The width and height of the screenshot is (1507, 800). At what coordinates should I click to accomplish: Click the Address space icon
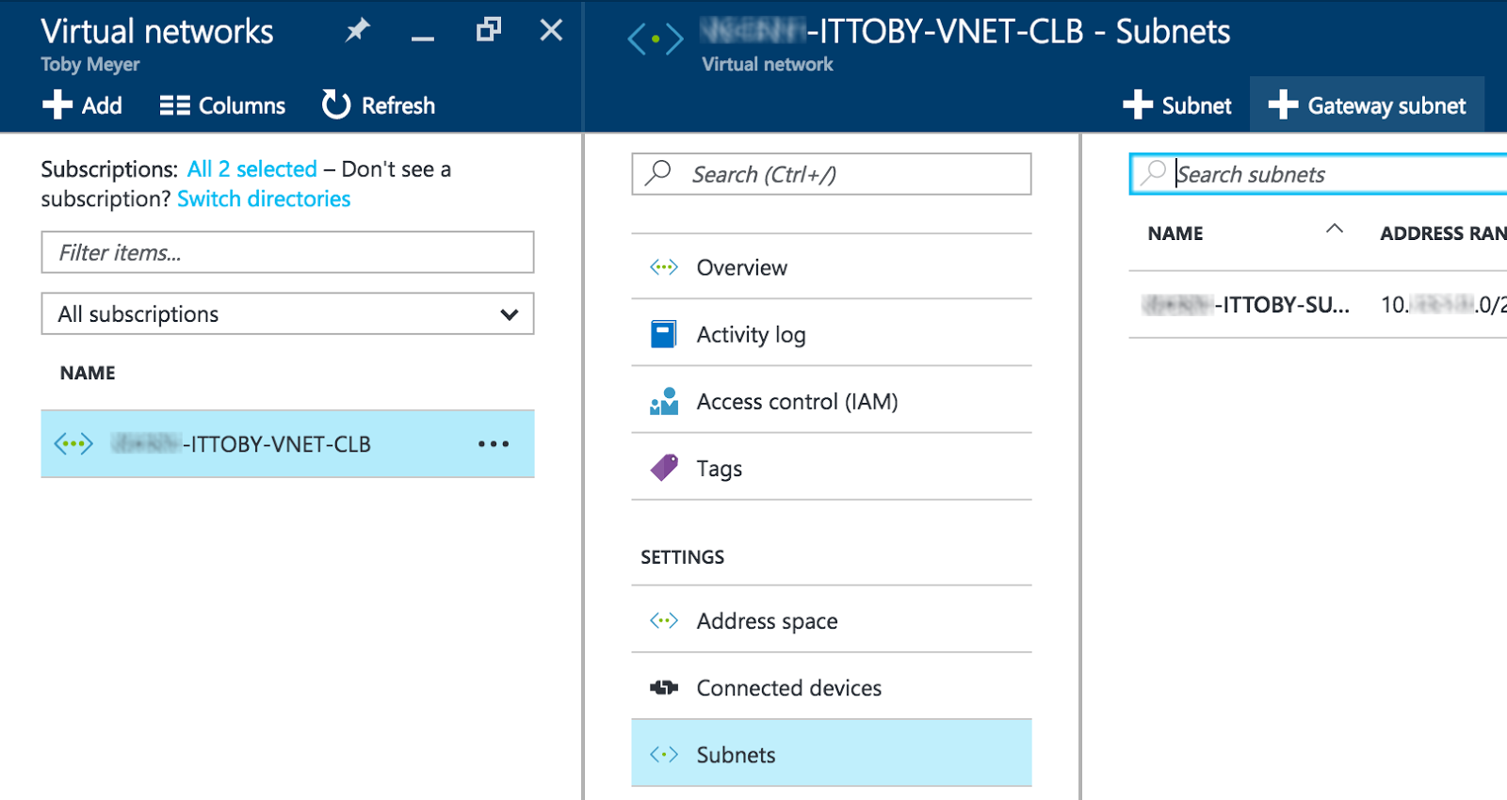[664, 620]
